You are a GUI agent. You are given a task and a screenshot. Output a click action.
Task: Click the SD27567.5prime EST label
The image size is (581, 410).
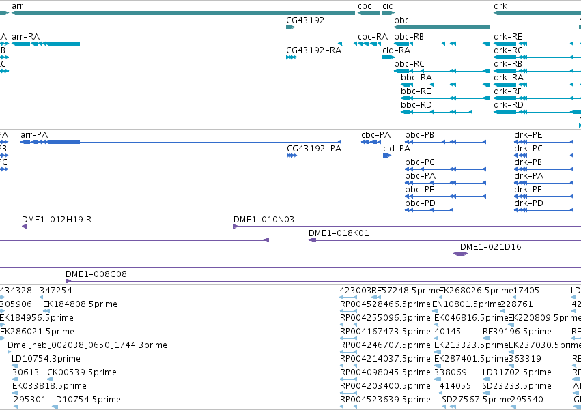tap(477, 400)
